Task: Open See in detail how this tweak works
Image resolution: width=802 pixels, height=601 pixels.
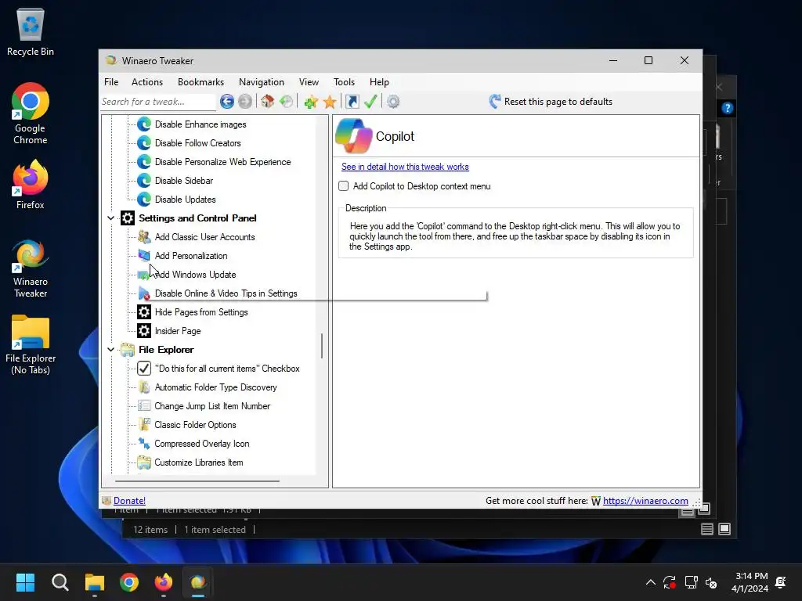Action: click(x=405, y=167)
